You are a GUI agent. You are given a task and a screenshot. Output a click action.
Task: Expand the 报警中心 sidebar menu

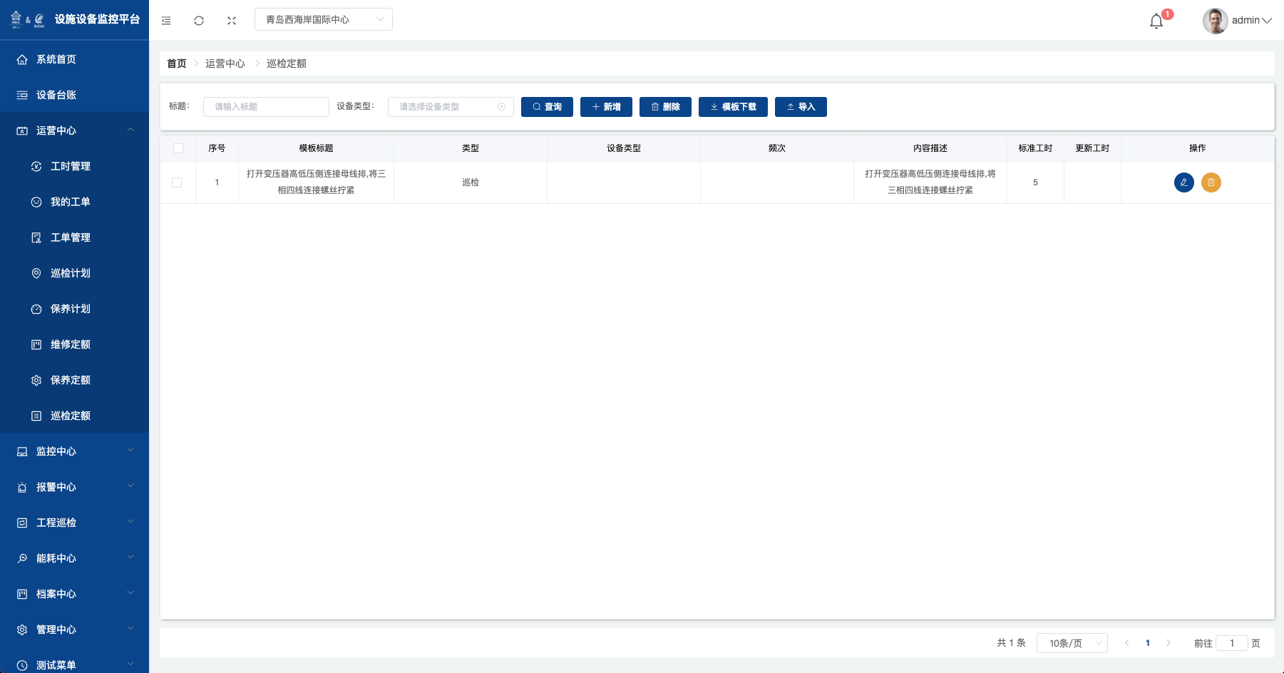(x=74, y=487)
